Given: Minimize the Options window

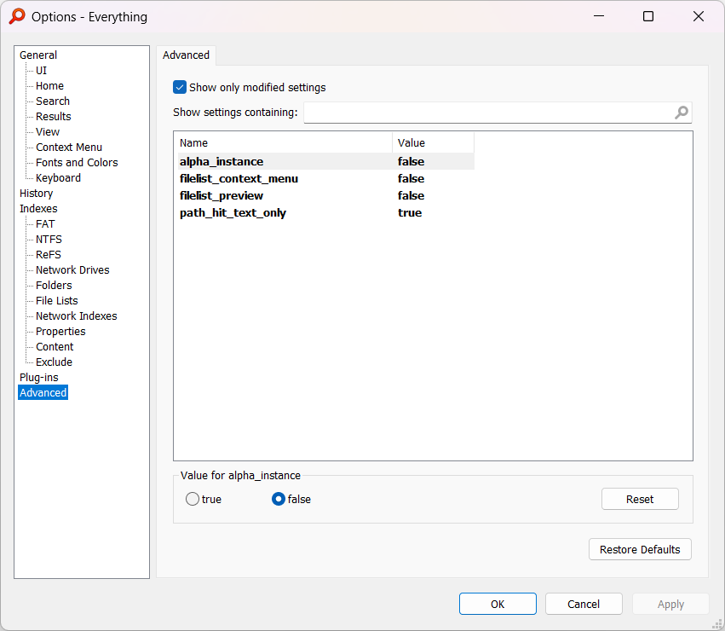Looking at the screenshot, I should coord(599,17).
